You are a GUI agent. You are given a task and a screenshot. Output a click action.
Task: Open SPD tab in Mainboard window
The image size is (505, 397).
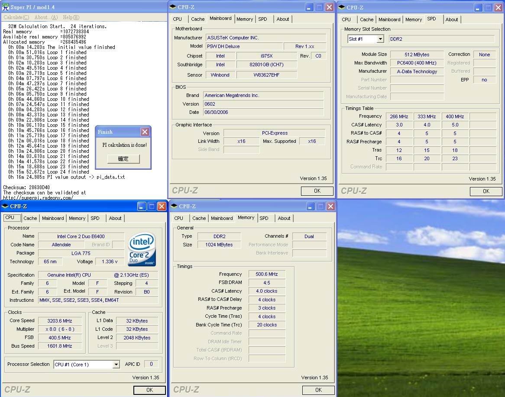tap(262, 19)
